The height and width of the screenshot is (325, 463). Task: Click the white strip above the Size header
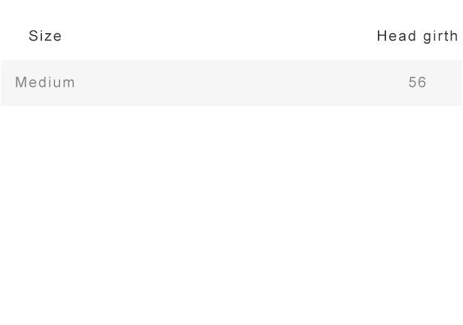(45, 11)
